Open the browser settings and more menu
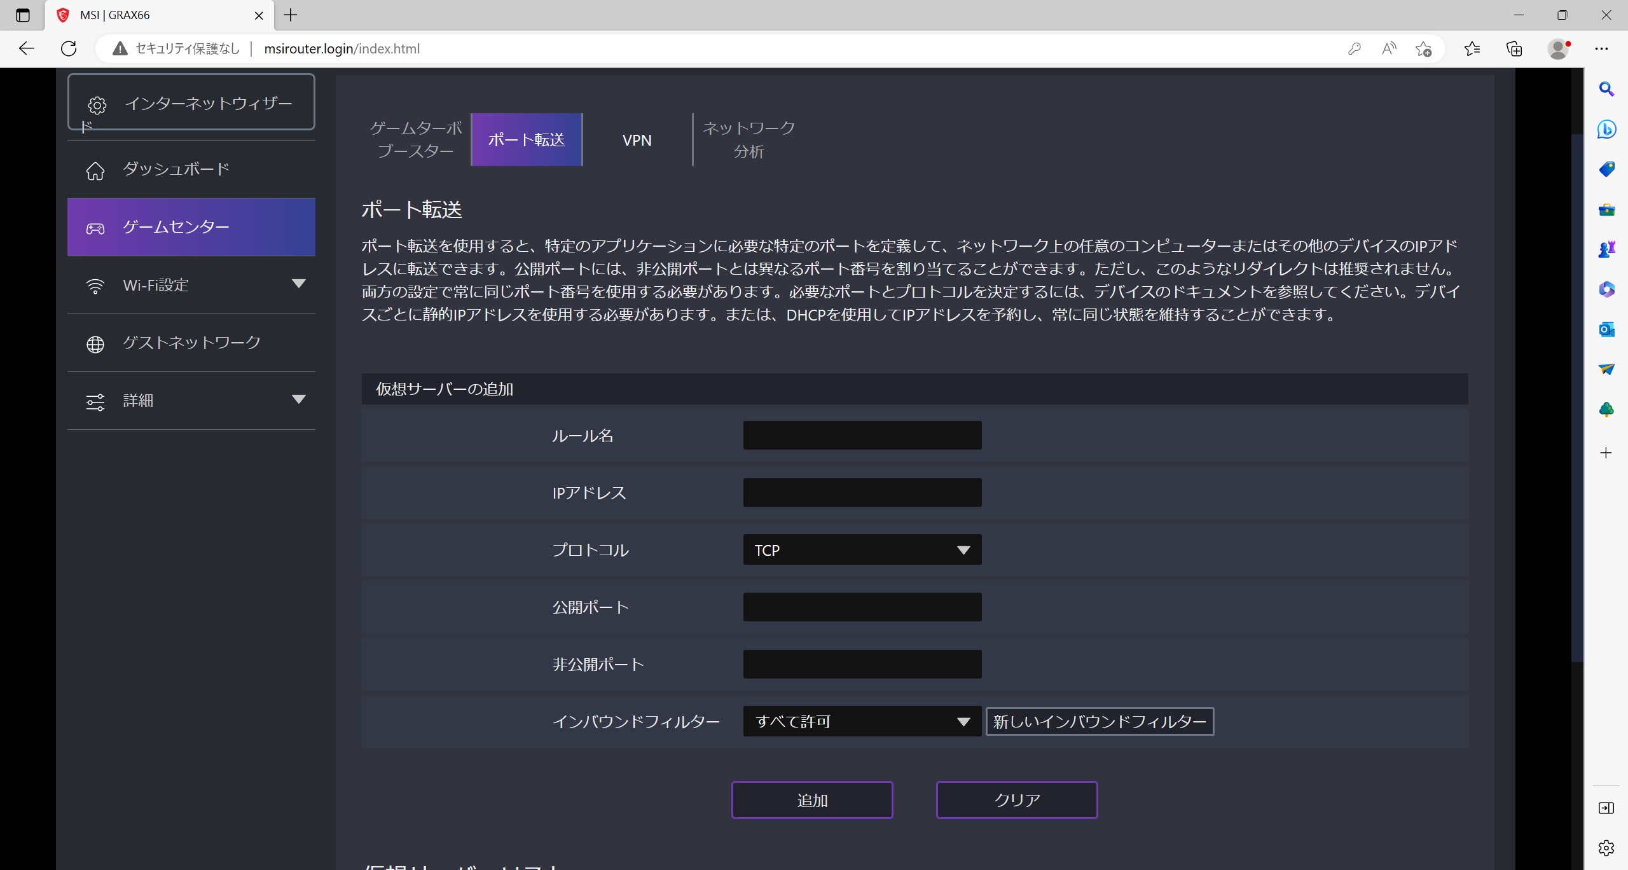 pyautogui.click(x=1601, y=48)
